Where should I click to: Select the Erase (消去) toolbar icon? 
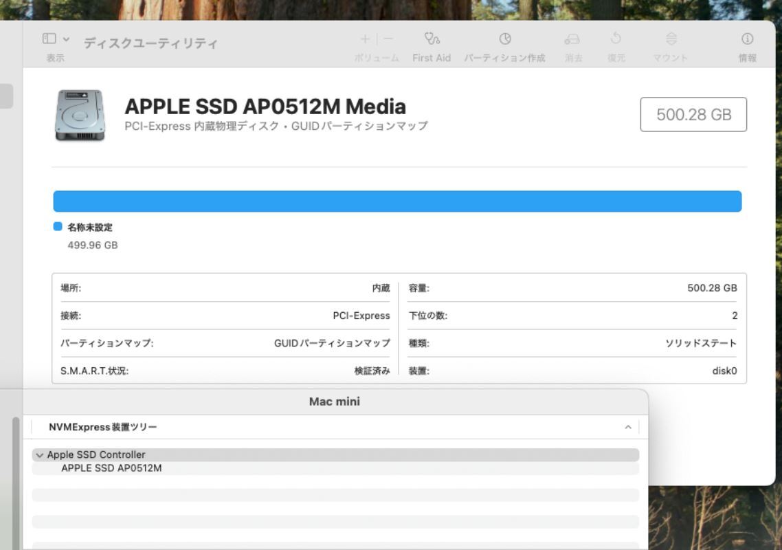click(x=572, y=38)
